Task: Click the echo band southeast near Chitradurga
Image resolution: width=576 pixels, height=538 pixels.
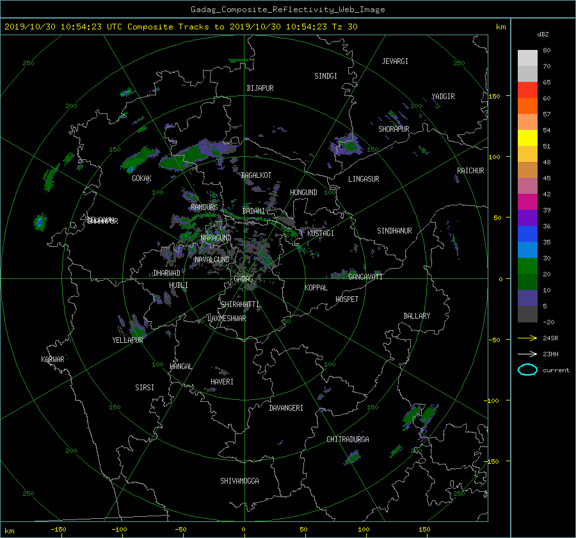Action: (353, 457)
